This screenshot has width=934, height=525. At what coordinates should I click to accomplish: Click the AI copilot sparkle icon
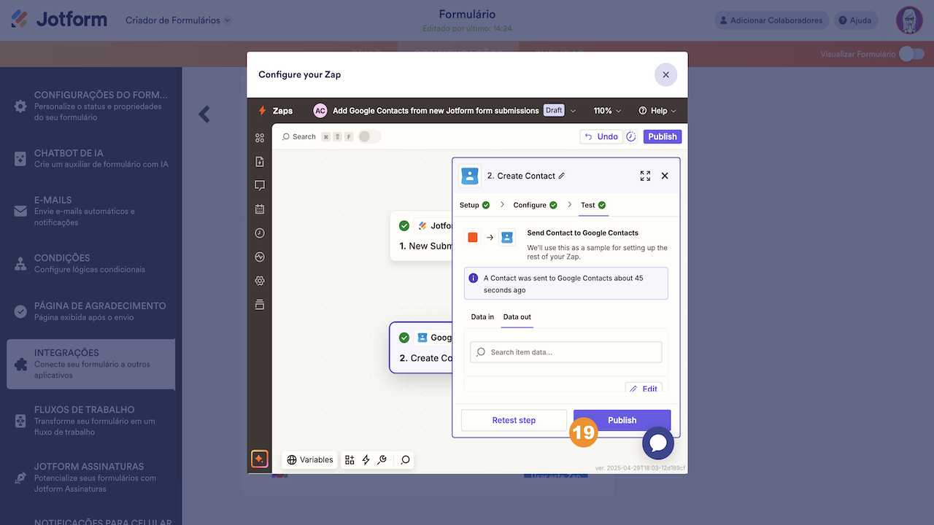point(259,459)
